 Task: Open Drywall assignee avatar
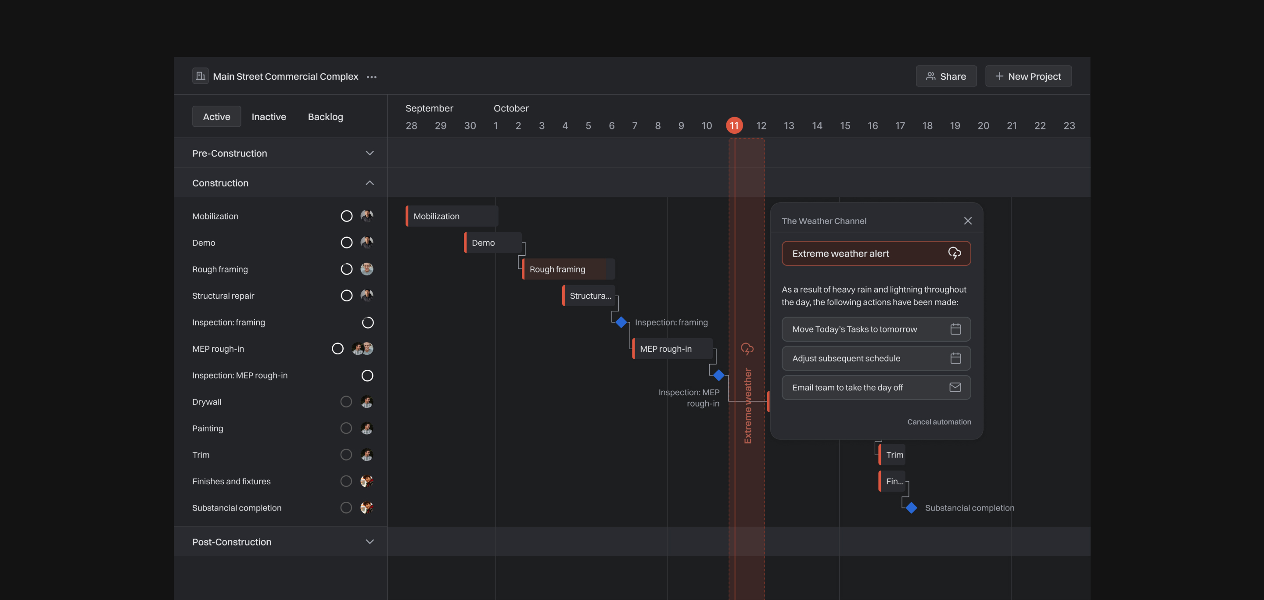[366, 401]
